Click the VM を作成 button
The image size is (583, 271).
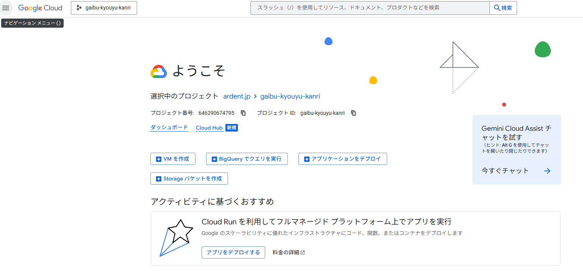(173, 159)
